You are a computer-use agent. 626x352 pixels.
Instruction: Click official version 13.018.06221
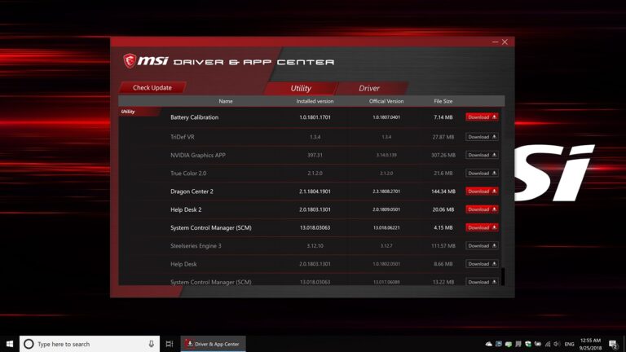(x=386, y=228)
